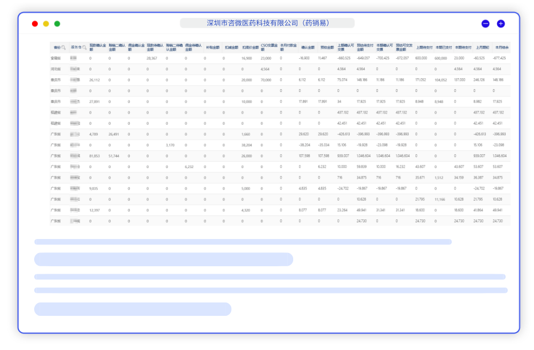Click the search icon beside 服务台 header
534x350 pixels.
[x=84, y=47]
